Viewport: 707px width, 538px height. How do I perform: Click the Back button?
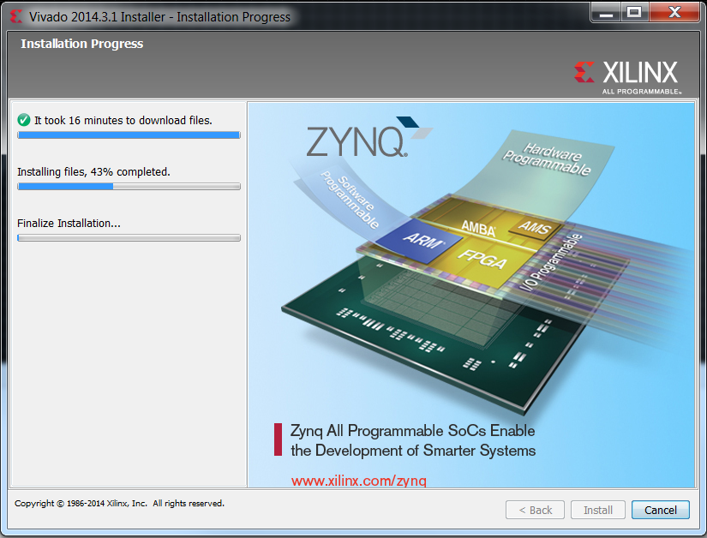536,510
